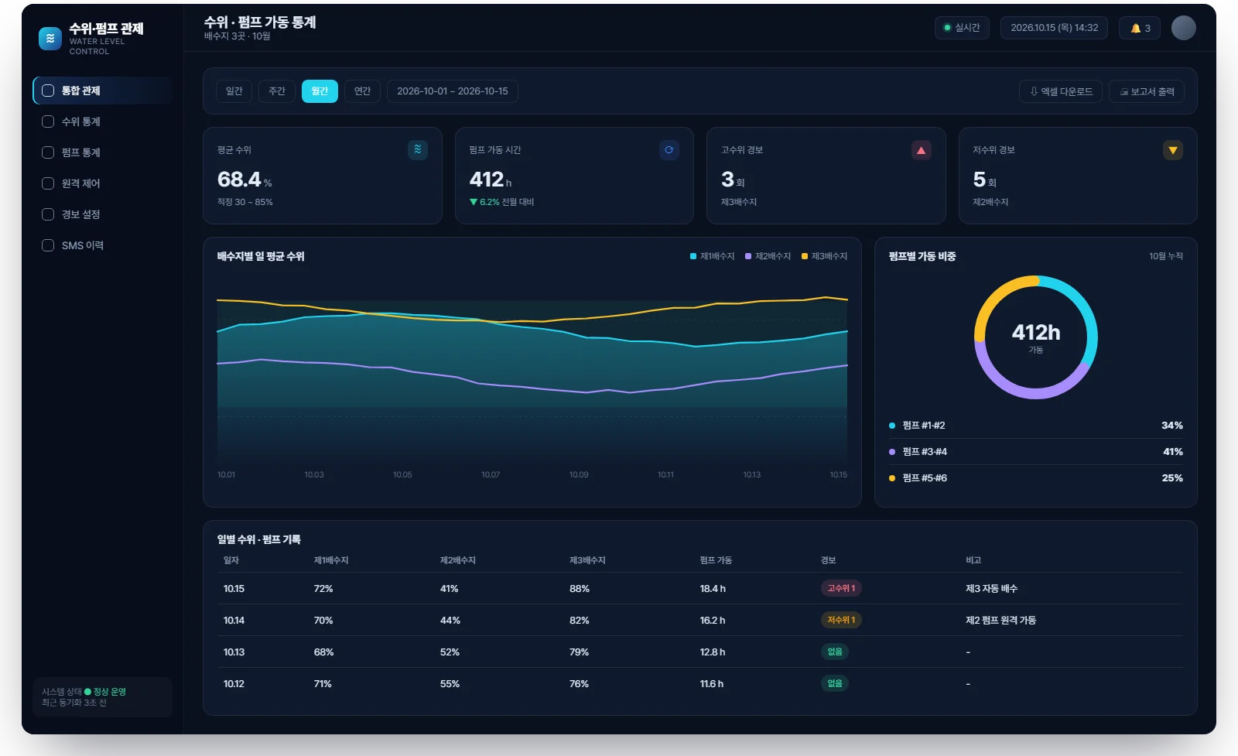Screen dimensions: 1238x756
Task: Select the 일간 period tab
Action: (x=234, y=91)
